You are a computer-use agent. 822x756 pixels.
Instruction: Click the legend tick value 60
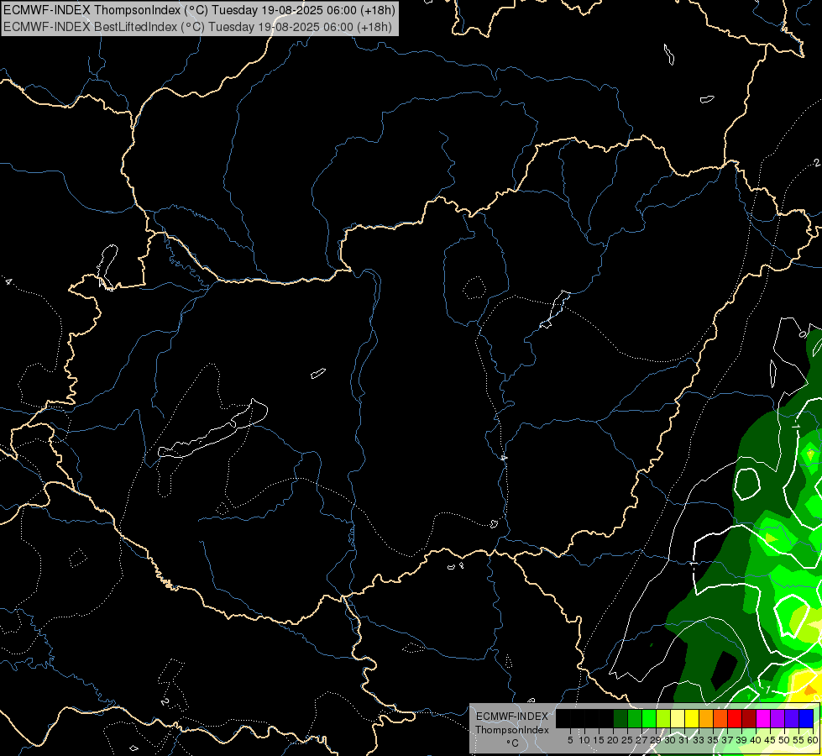(813, 740)
